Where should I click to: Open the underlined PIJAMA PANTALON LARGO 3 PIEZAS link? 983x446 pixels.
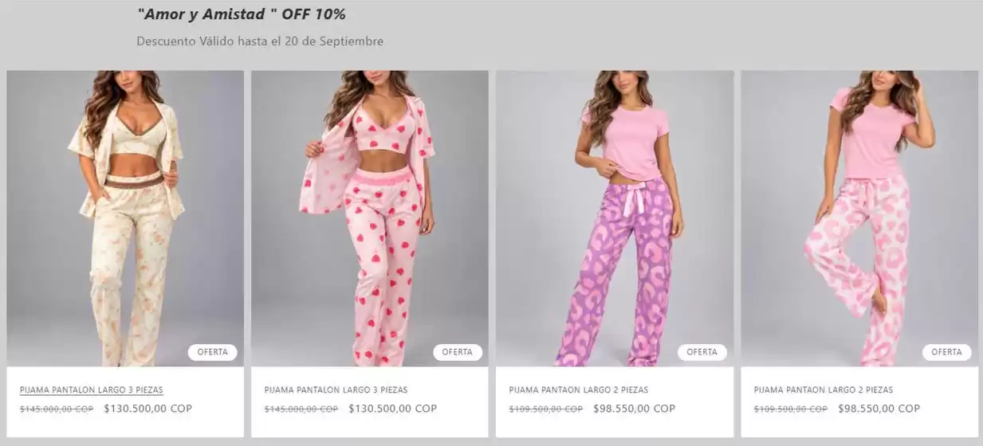[92, 390]
